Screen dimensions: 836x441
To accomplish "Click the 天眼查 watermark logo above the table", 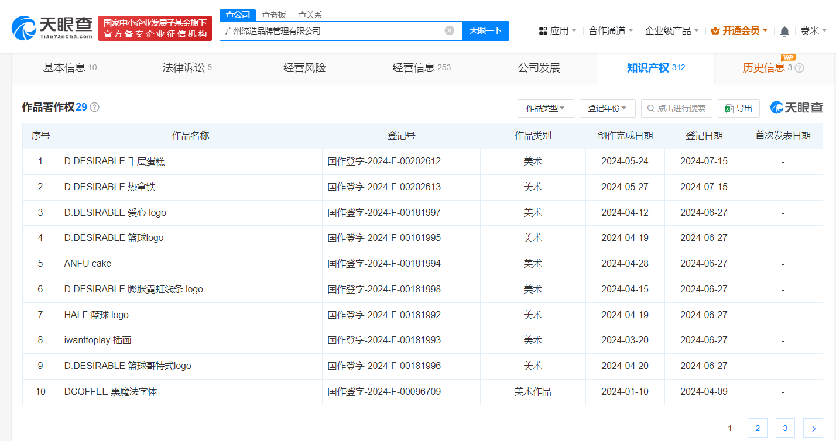I will pyautogui.click(x=797, y=108).
